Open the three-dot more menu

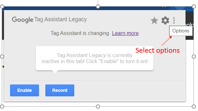click(174, 21)
